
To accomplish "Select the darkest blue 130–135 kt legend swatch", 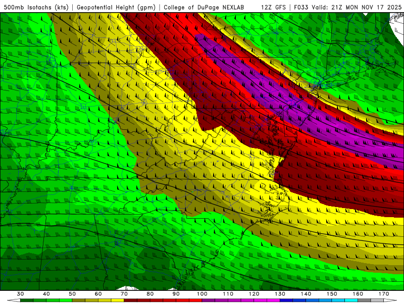I will click(286, 300).
